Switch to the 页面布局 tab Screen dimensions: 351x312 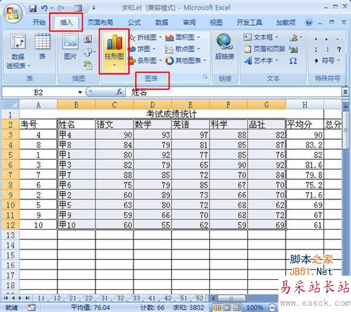coord(100,22)
